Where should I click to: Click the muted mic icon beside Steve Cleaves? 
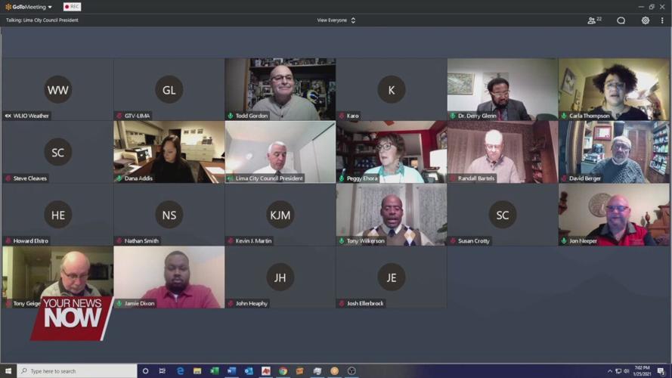tap(8, 178)
